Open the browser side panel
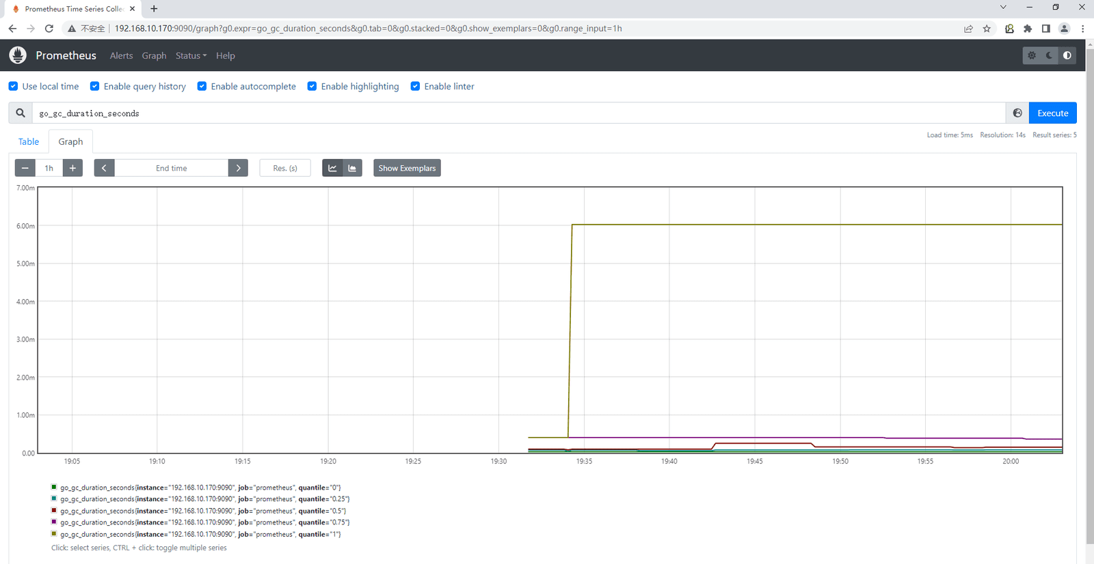Screen dimensions: 1094x564 click(x=1046, y=29)
